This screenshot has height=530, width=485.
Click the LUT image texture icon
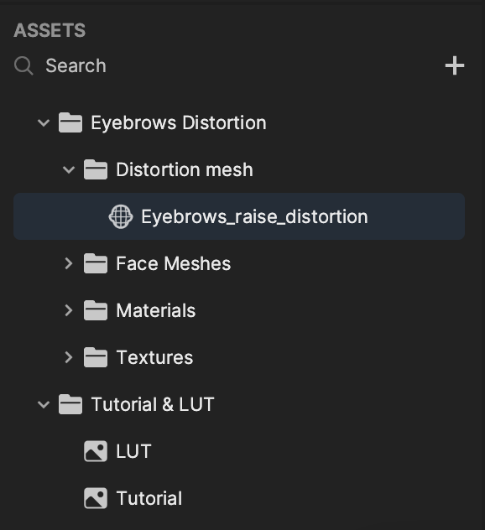click(96, 451)
